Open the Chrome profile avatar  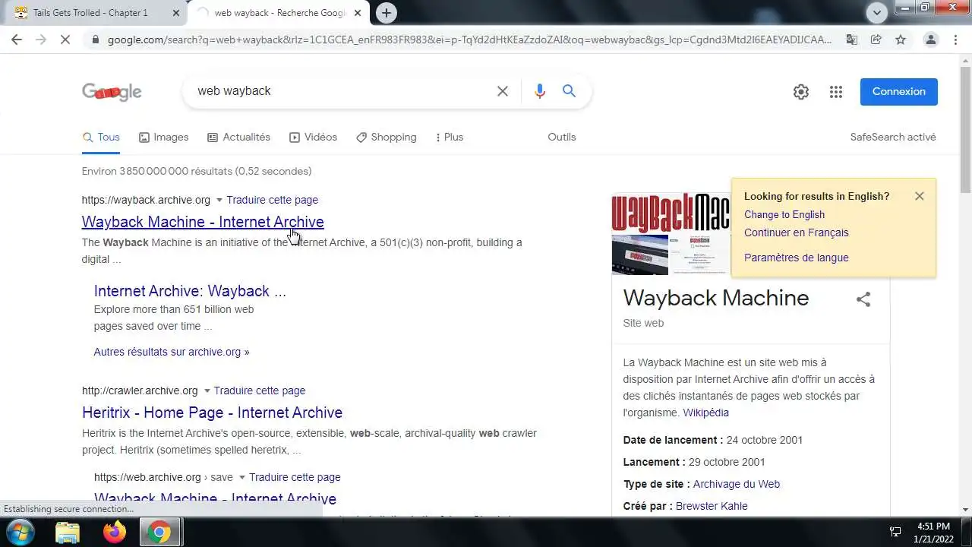pyautogui.click(x=930, y=40)
